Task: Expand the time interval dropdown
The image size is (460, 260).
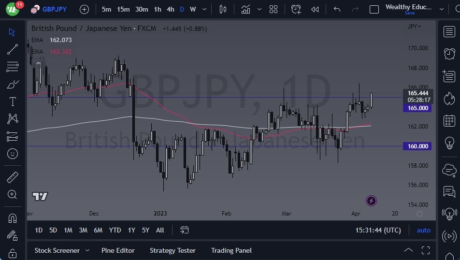Action: pos(204,9)
